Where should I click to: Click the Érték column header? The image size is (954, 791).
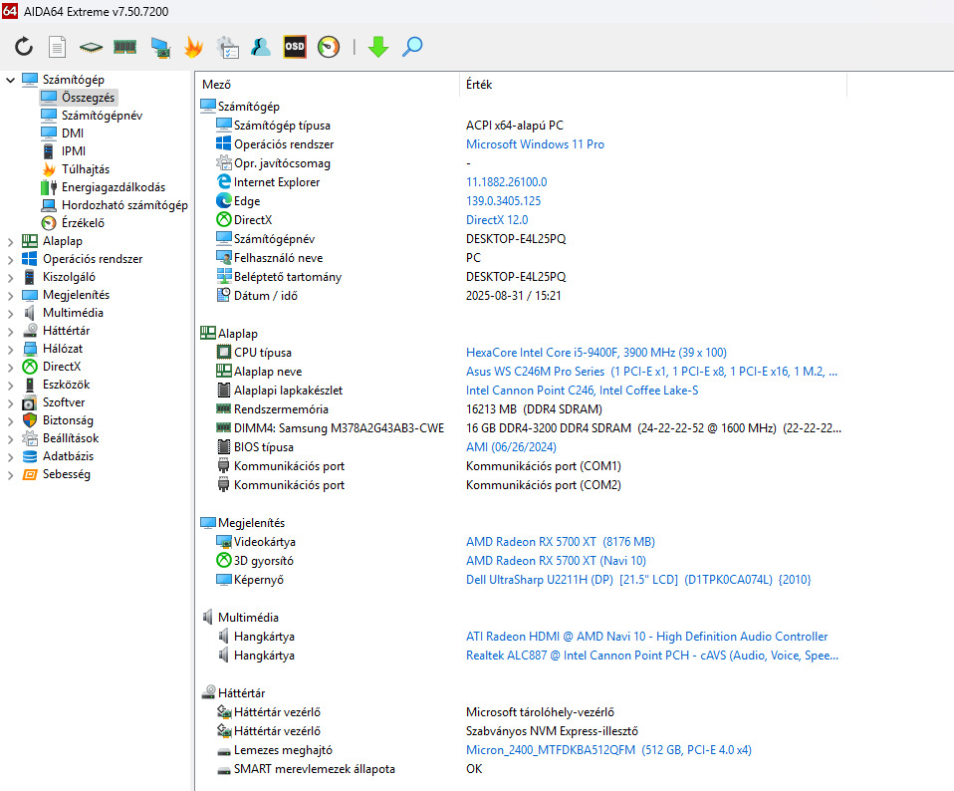(x=653, y=84)
